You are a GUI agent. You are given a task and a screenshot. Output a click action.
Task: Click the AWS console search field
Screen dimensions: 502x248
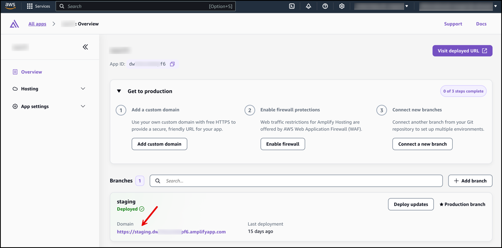(146, 6)
